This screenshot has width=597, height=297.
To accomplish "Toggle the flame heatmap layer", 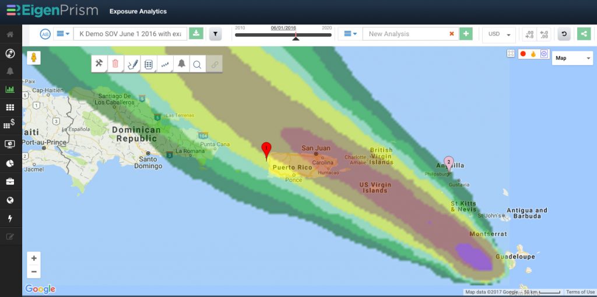I will point(533,54).
